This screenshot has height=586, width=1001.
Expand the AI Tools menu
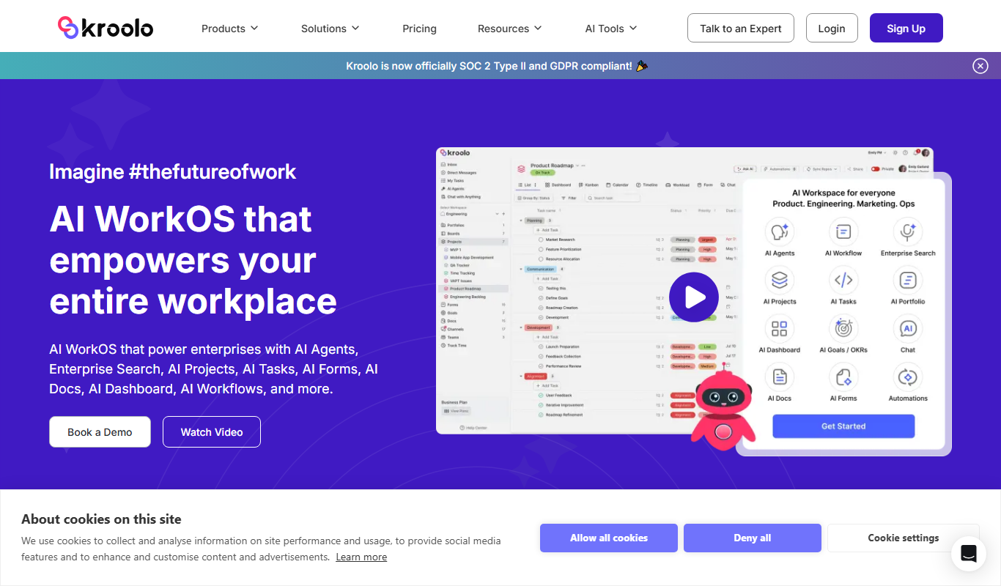611,29
